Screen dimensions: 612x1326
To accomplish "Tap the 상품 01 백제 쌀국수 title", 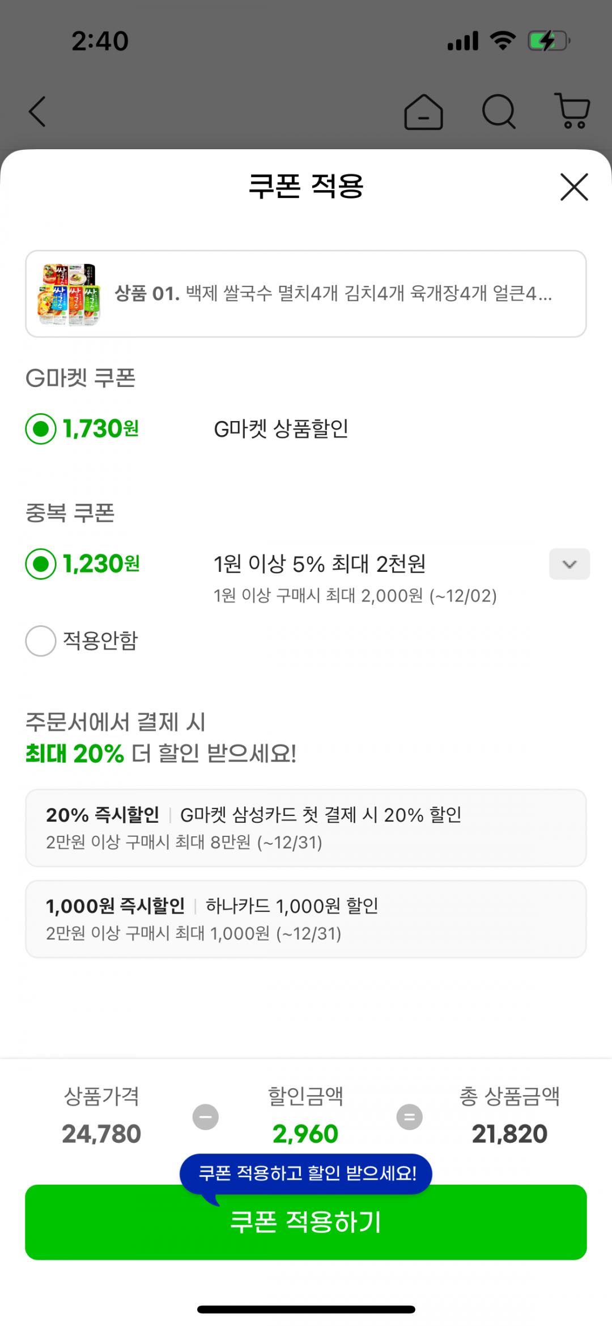I will 333,294.
